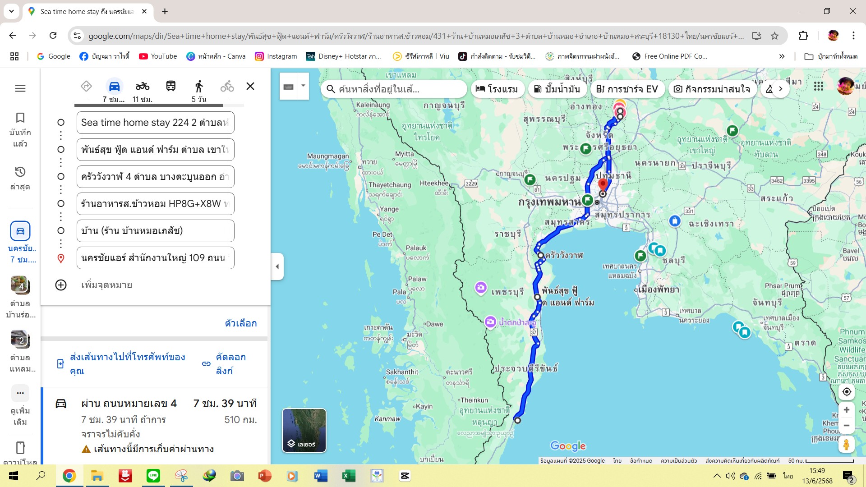Open the Recents sidebar item
The image size is (866, 487).
(20, 178)
